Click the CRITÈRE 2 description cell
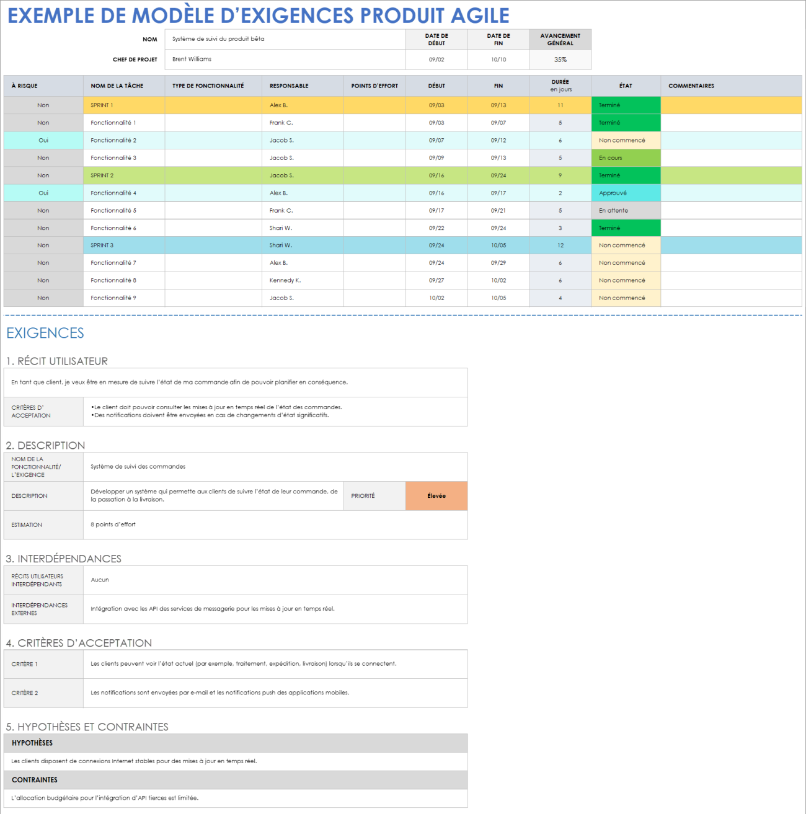806x814 pixels. pyautogui.click(x=277, y=692)
